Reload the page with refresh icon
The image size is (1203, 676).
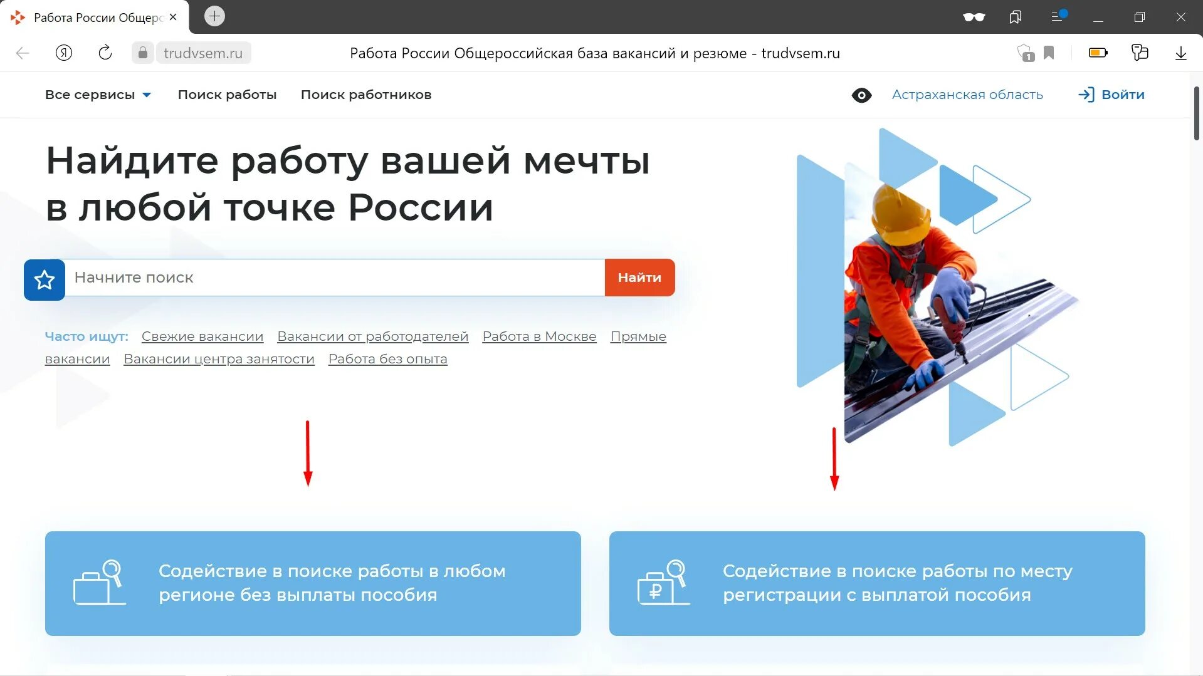[105, 53]
